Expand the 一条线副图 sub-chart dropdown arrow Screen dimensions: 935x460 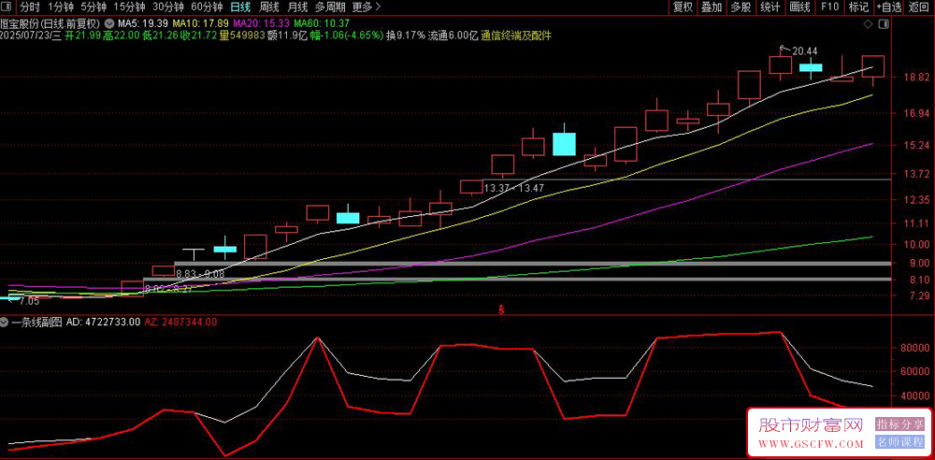(5, 322)
